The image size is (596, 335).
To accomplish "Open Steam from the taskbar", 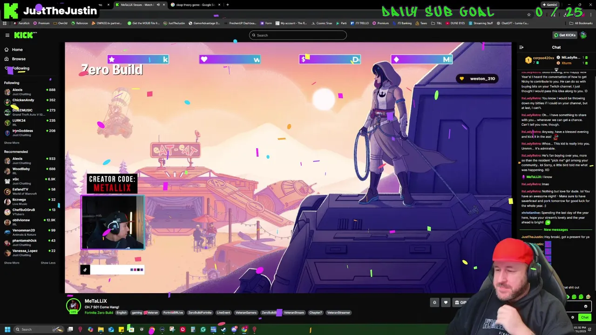I will [x=223, y=329].
